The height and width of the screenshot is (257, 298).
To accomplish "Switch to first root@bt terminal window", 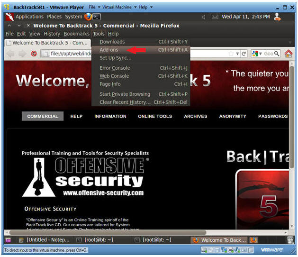I will point(95,240).
